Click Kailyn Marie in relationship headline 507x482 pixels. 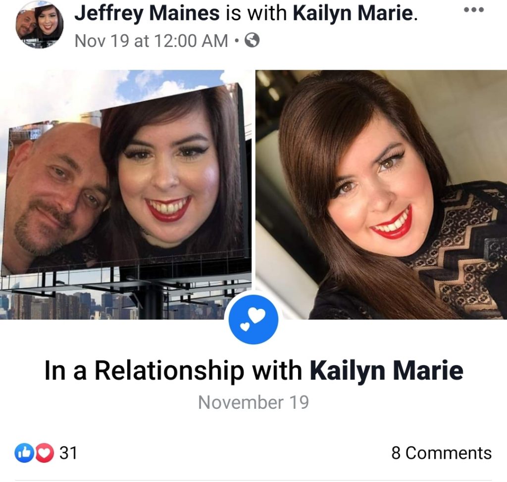pos(386,371)
